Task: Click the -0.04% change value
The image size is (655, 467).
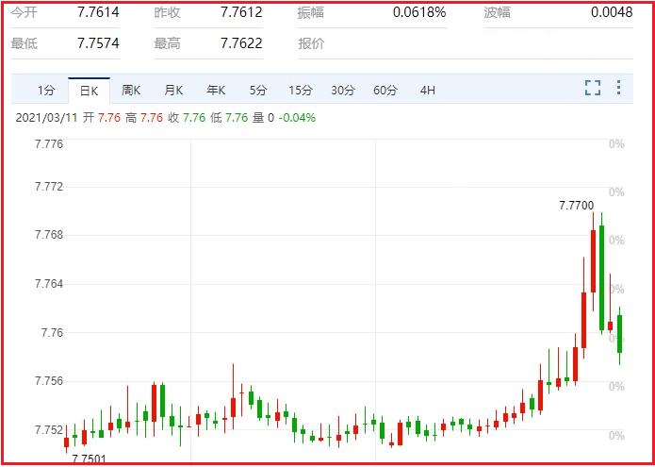Action: point(297,118)
